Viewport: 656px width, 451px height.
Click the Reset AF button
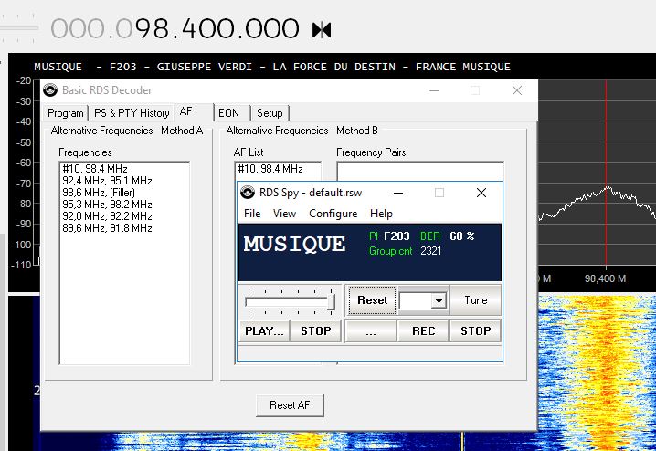tap(290, 405)
